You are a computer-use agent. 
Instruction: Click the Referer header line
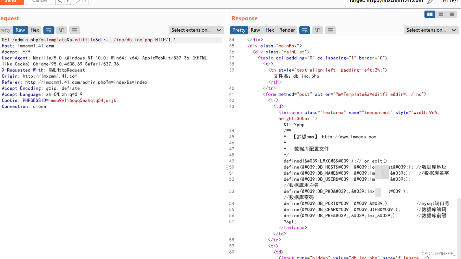coord(74,82)
